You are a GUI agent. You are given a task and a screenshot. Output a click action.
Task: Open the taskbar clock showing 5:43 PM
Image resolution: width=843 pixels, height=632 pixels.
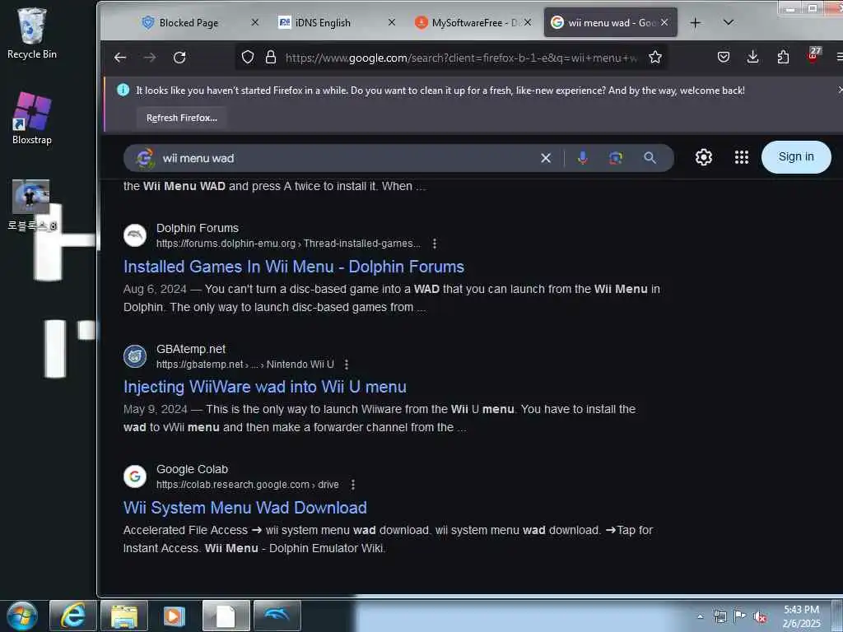(801, 616)
